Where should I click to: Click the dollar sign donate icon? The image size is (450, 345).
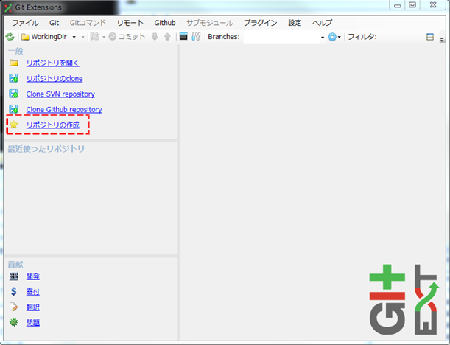pos(13,292)
